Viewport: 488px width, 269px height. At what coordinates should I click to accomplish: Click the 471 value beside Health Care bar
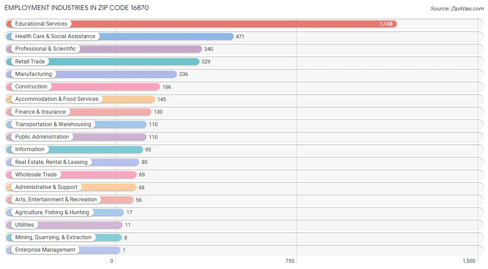coord(240,37)
